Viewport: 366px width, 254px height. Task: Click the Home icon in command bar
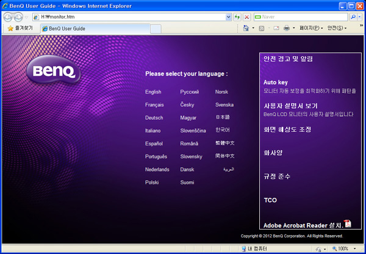[246, 28]
